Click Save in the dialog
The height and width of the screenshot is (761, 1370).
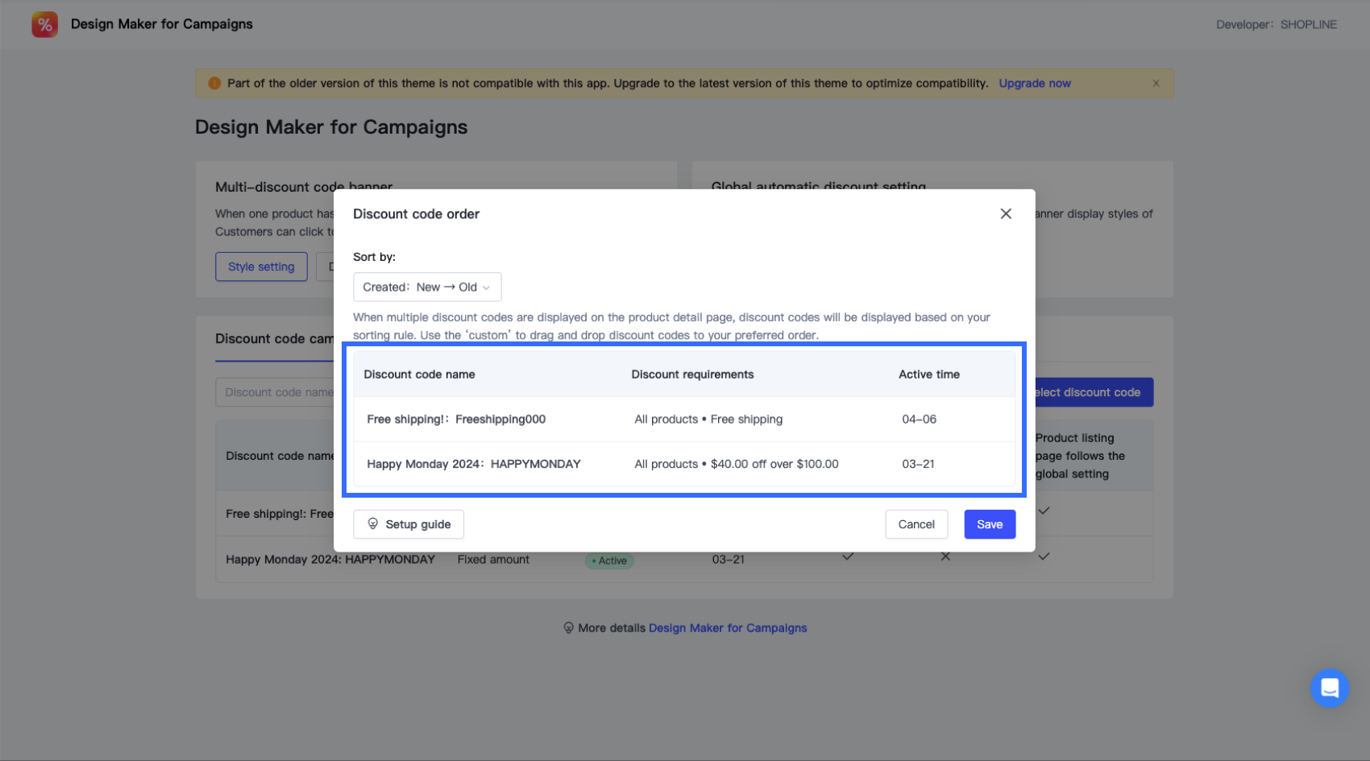(x=990, y=524)
